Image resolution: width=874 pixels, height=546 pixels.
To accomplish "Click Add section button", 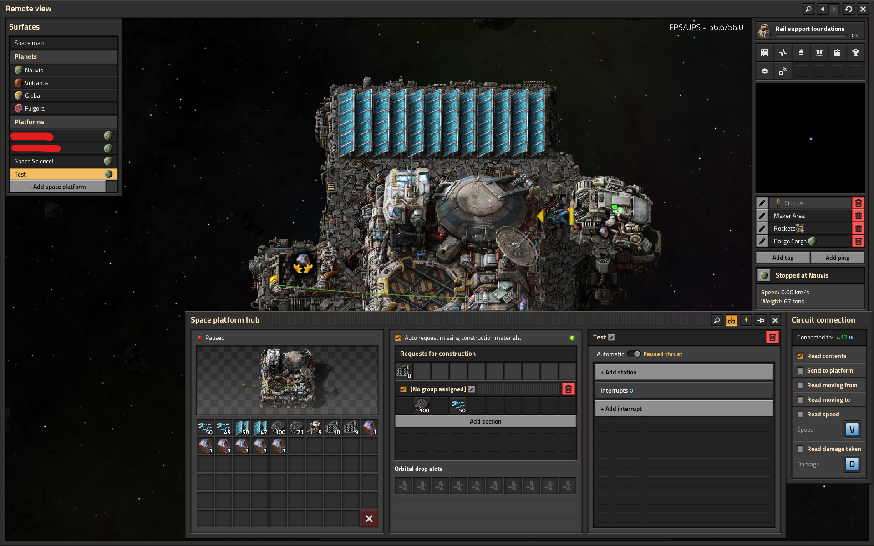I will (485, 421).
